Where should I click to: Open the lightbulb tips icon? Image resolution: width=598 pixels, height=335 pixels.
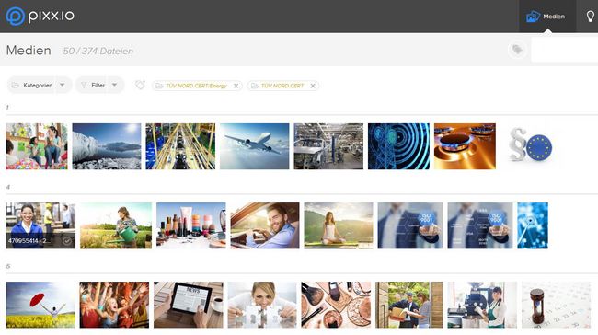pos(590,17)
